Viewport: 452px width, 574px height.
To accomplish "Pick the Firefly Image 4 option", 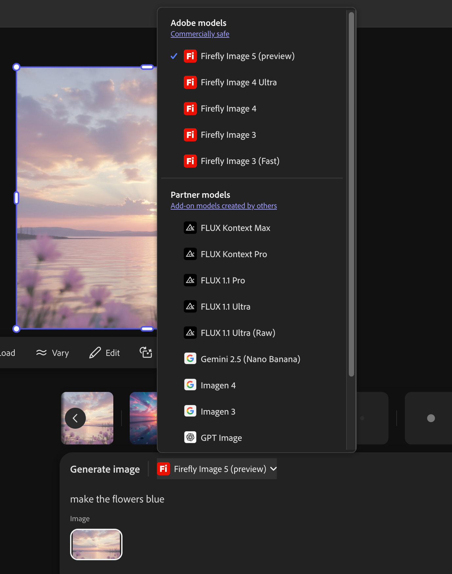I will pyautogui.click(x=252, y=109).
